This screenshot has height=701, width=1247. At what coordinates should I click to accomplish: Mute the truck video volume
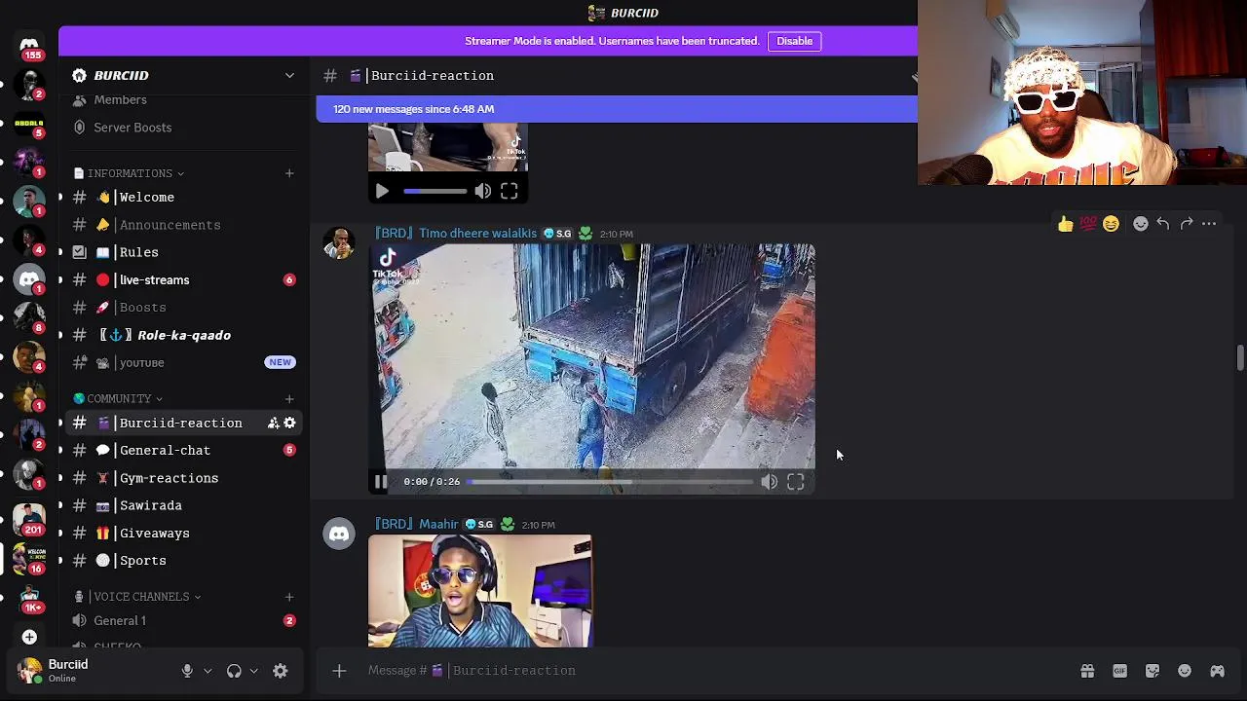click(x=770, y=482)
